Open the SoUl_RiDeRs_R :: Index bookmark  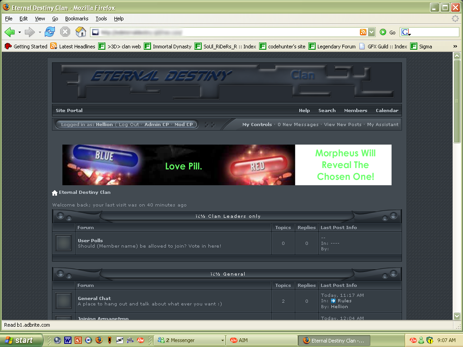click(225, 47)
